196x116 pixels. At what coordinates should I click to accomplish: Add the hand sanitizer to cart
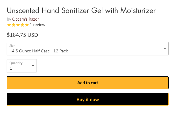tap(88, 83)
